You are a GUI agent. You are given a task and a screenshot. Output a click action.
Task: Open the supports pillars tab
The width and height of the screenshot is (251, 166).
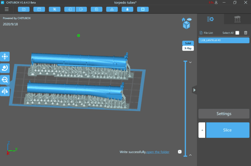(238, 19)
